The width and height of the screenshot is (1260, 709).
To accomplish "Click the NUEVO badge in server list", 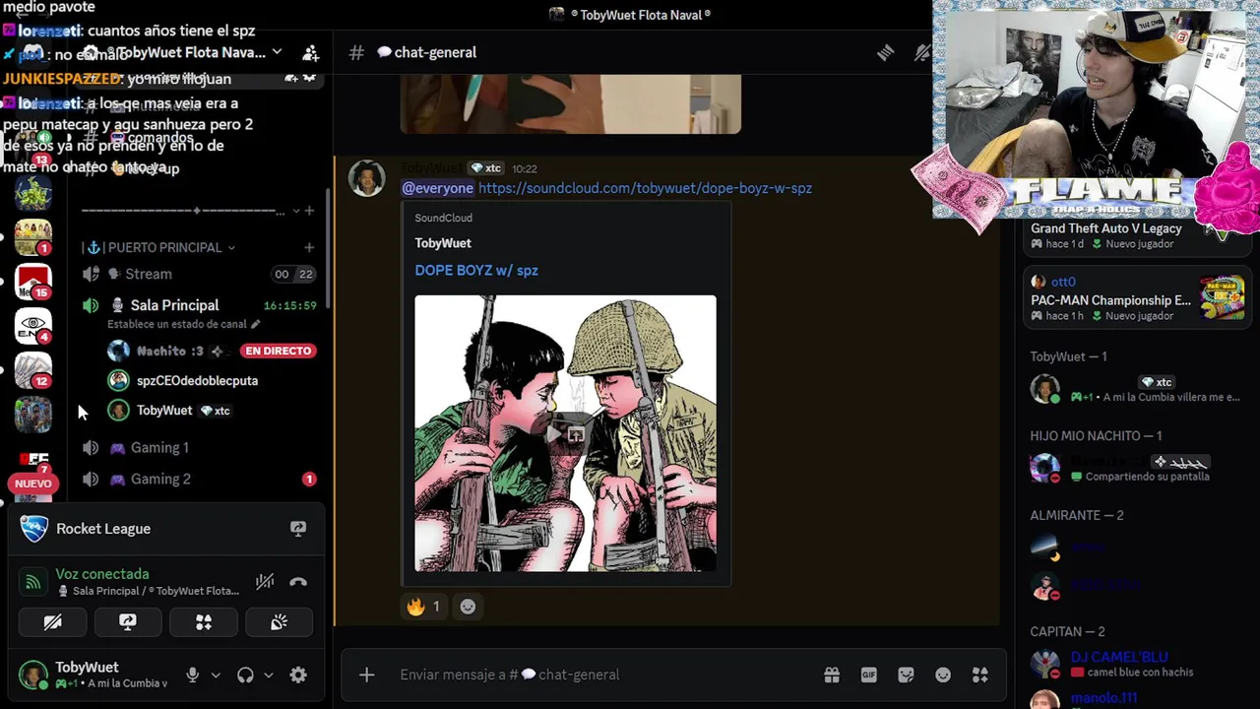I will (32, 483).
